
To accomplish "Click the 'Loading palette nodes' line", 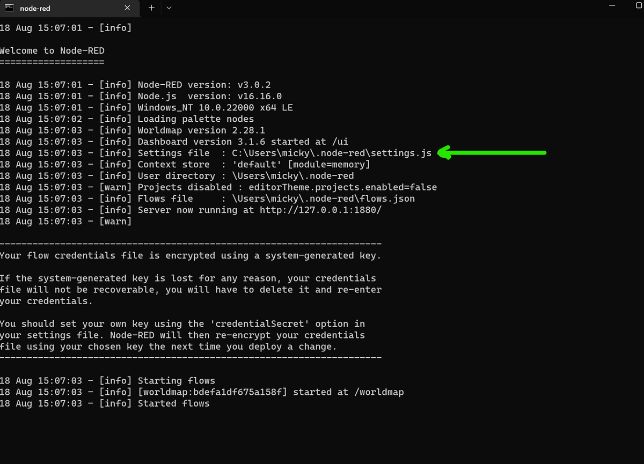I will 127,119.
